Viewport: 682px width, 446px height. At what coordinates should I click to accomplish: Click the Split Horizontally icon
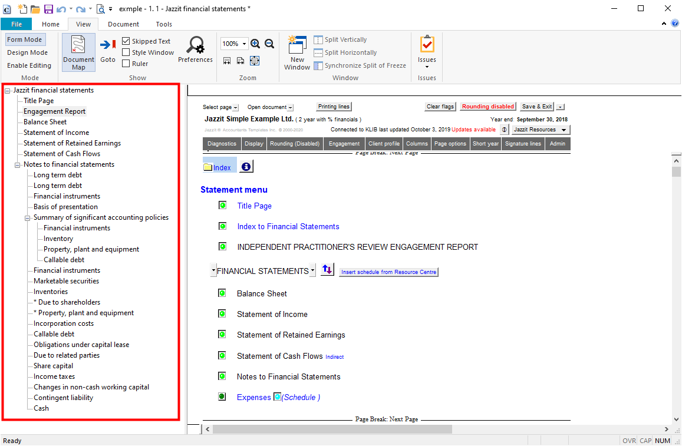click(x=318, y=52)
